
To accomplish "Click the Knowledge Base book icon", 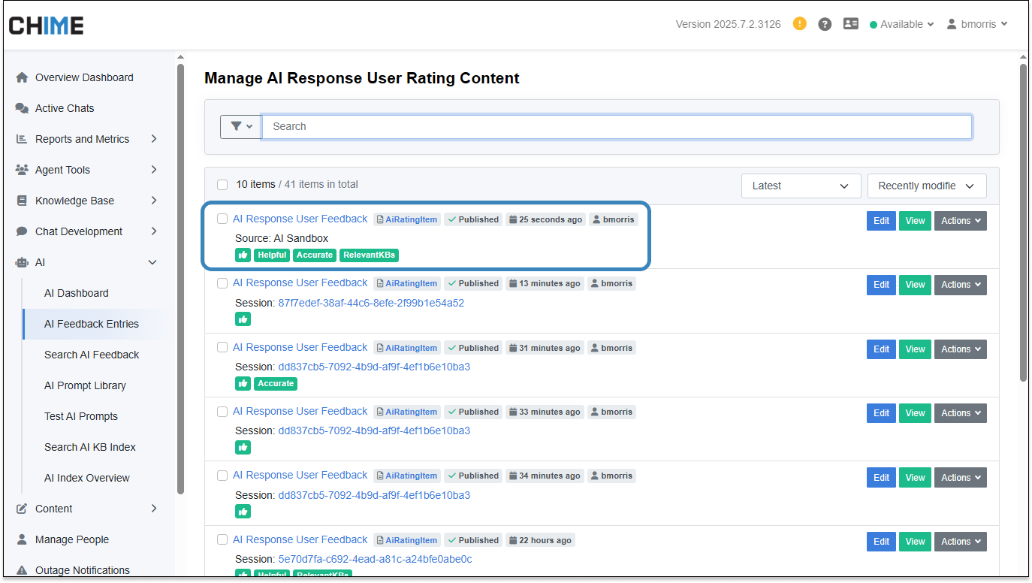I will coord(22,201).
